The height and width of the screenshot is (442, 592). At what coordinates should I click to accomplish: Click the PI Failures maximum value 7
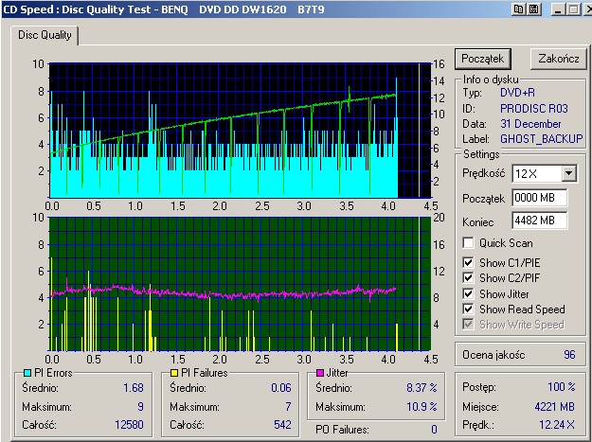coord(288,407)
